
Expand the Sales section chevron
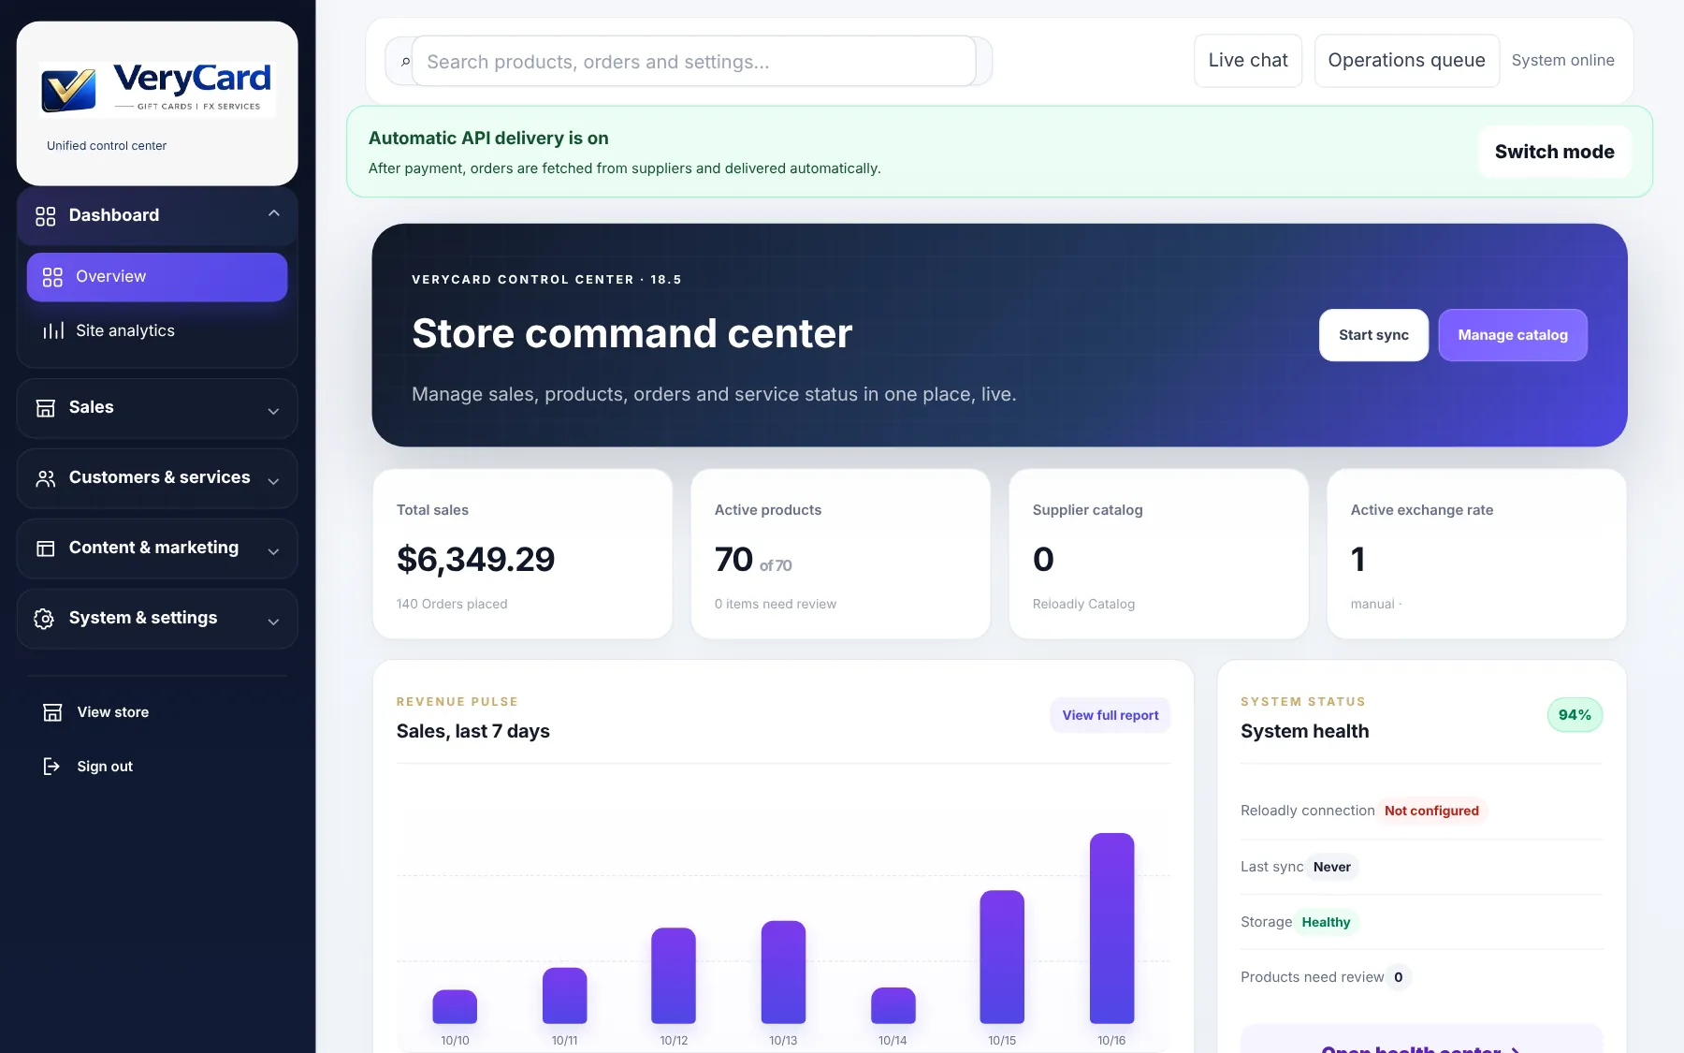pyautogui.click(x=273, y=411)
